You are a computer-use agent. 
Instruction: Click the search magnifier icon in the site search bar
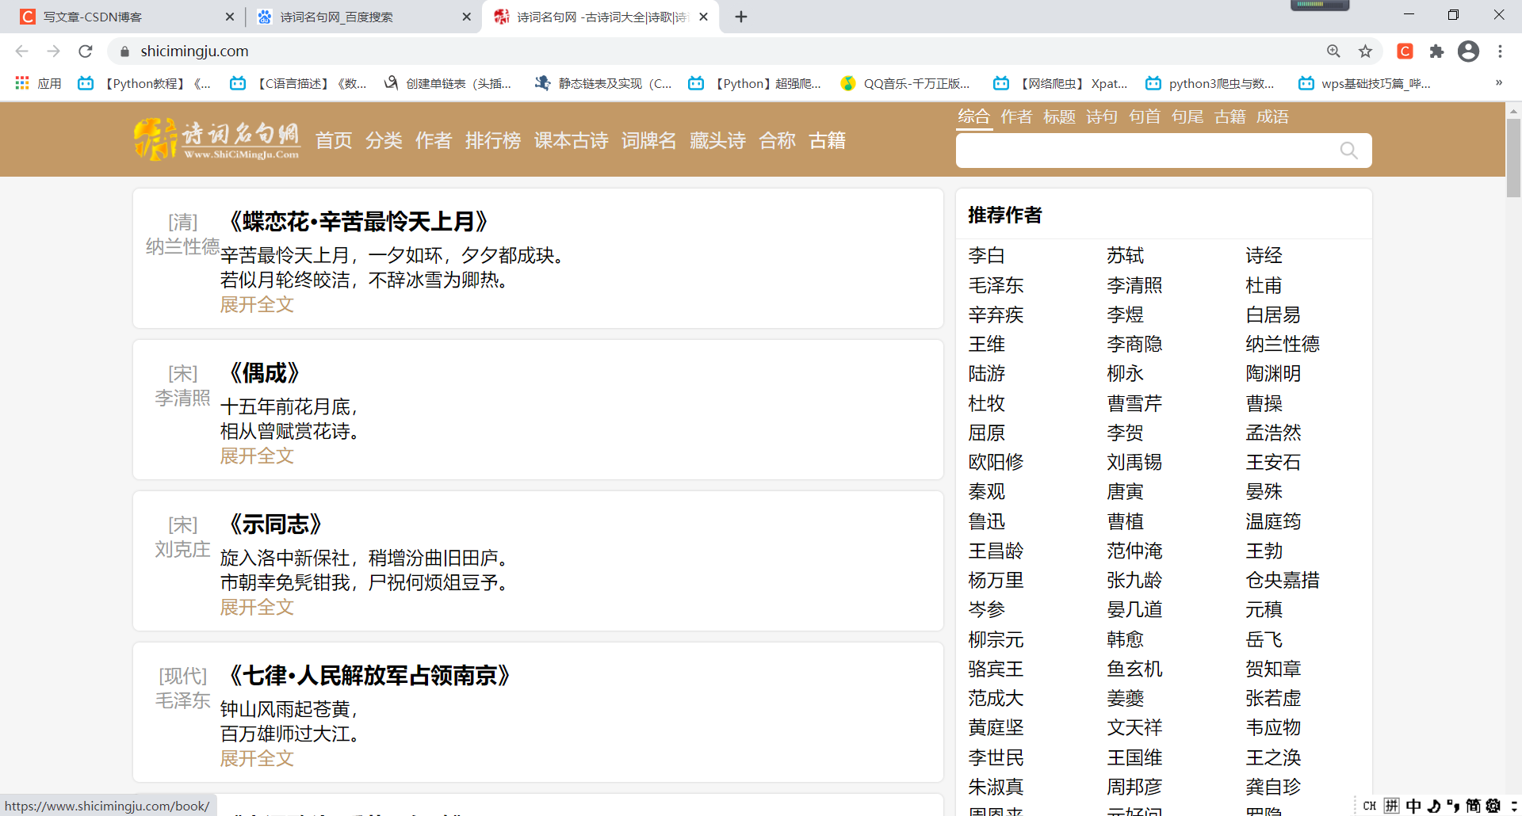[1349, 151]
